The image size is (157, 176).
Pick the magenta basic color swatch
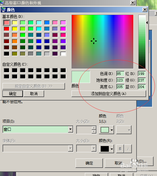[x=63, y=29]
